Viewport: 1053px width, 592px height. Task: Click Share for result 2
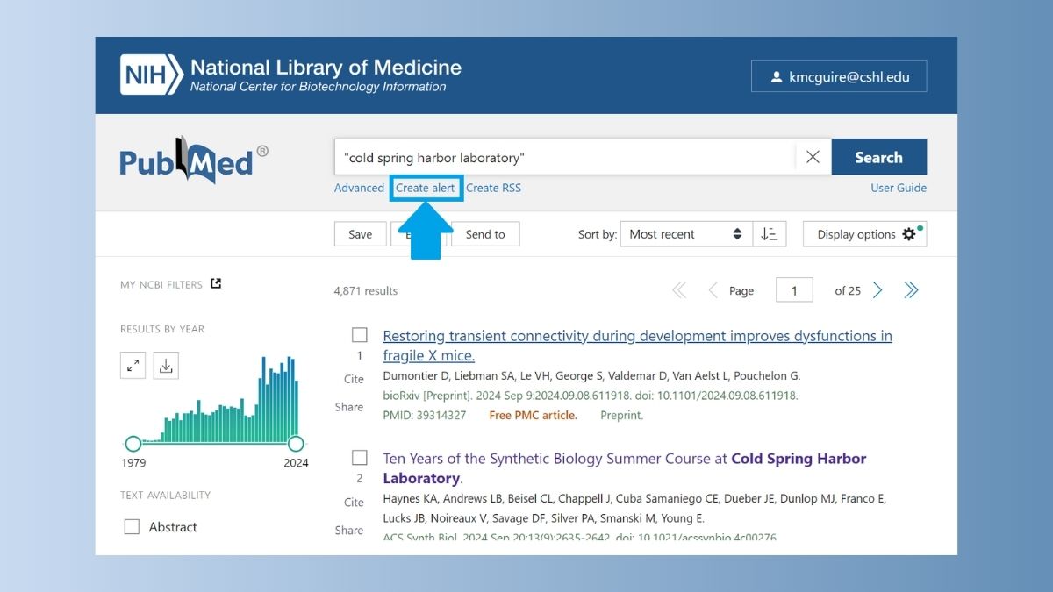tap(349, 530)
